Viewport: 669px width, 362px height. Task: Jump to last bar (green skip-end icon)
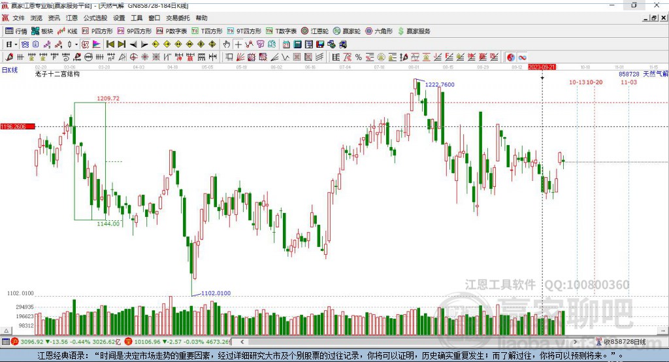pyautogui.click(x=122, y=44)
